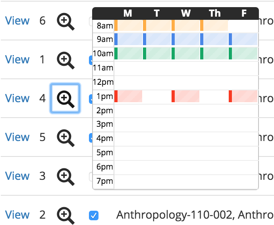Image resolution: width=274 pixels, height=225 pixels.
Task: Open the View link for schedule 5
Action: (x=17, y=137)
